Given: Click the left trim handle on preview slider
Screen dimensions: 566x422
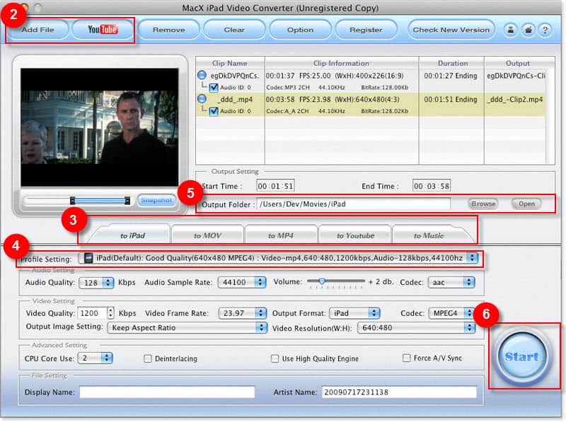Looking at the screenshot, I should pyautogui.click(x=72, y=201).
